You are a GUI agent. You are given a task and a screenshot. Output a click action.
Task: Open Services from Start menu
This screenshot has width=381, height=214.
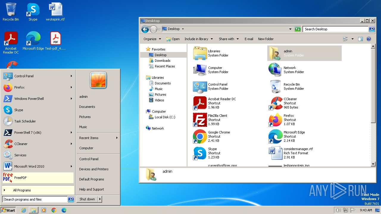[x=38, y=155]
